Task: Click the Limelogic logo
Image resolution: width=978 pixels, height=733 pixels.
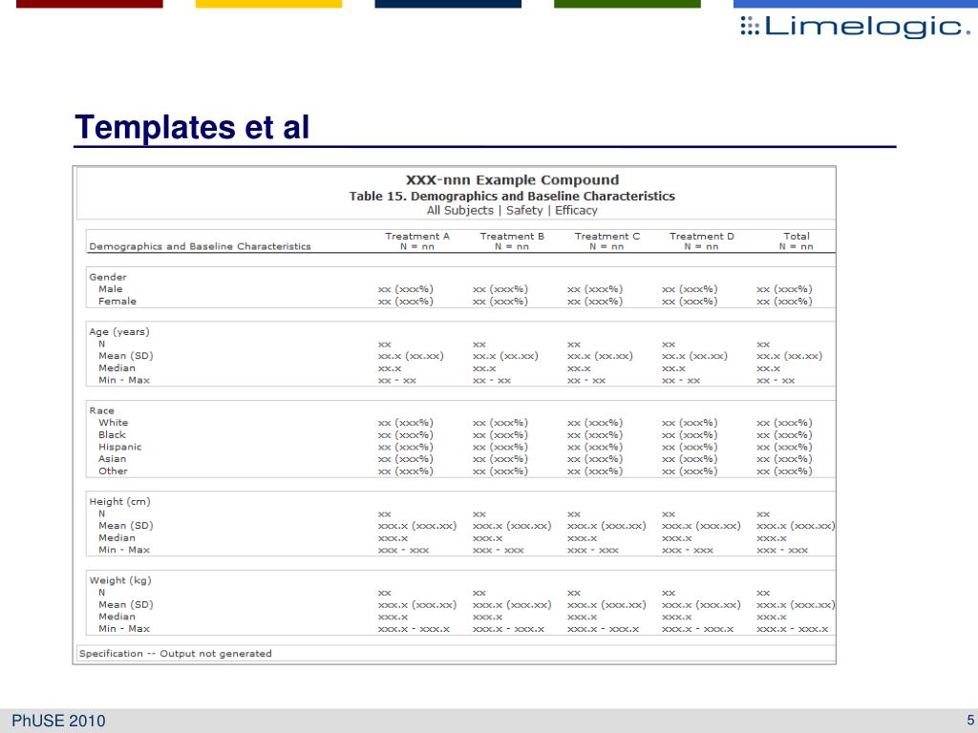Action: (855, 26)
